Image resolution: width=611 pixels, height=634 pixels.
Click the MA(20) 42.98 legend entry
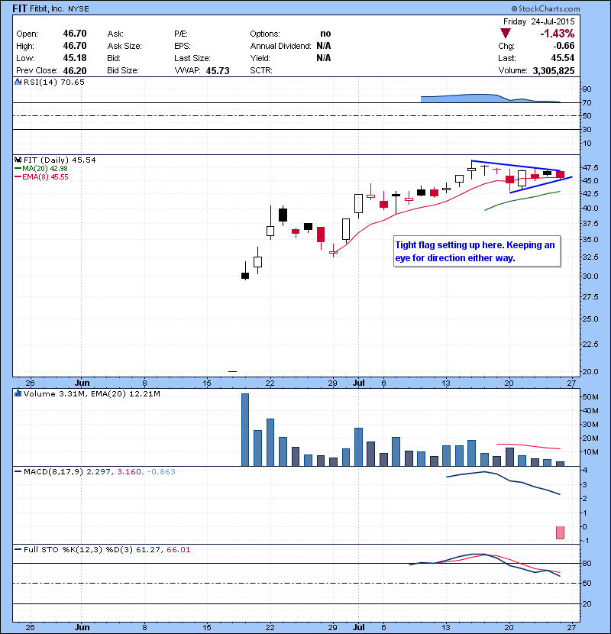click(x=41, y=169)
